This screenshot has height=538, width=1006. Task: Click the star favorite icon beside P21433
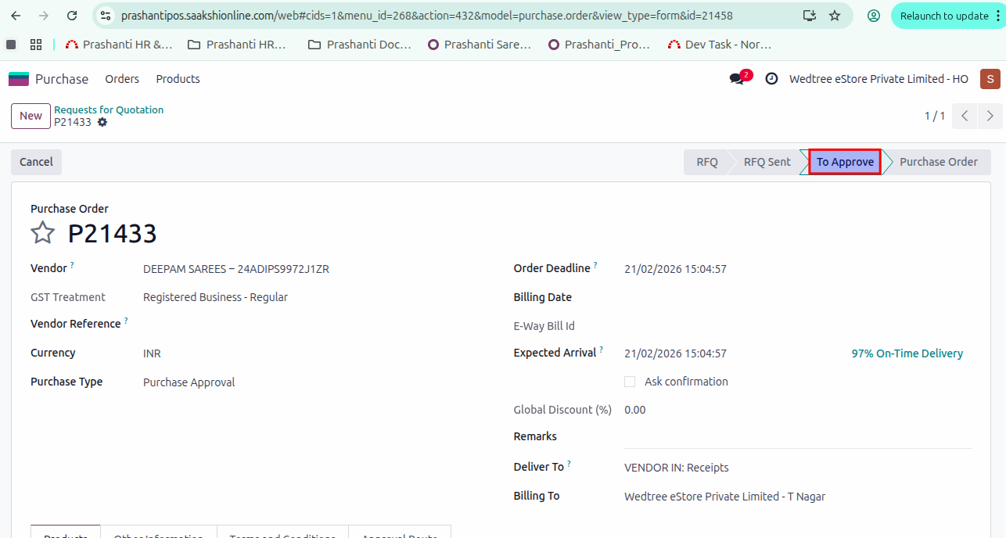coord(42,233)
